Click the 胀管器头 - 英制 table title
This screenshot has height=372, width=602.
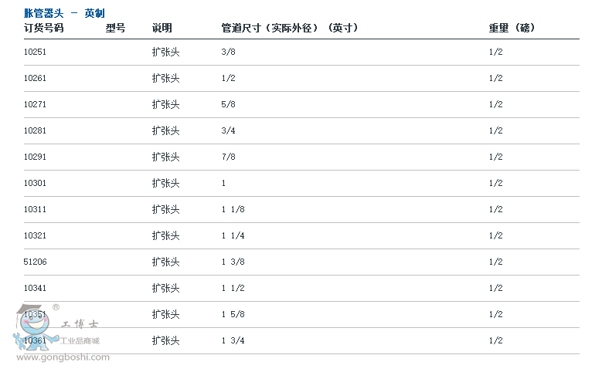(x=64, y=13)
